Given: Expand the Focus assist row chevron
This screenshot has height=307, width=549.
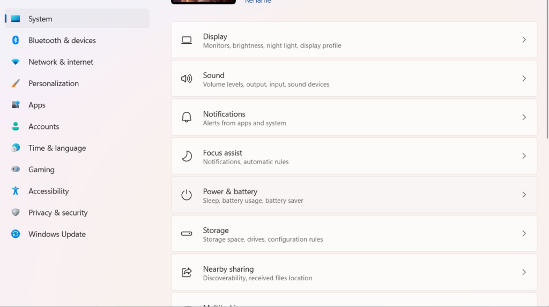Looking at the screenshot, I should coord(524,156).
